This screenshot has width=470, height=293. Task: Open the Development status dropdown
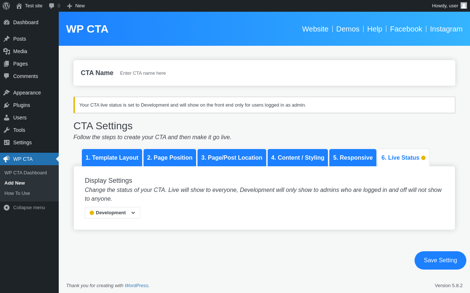112,213
